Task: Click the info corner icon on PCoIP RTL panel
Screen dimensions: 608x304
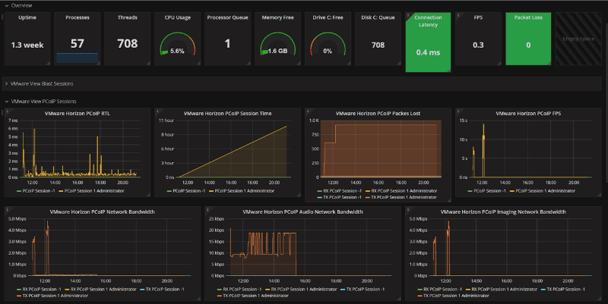Action: pyautogui.click(x=7, y=111)
